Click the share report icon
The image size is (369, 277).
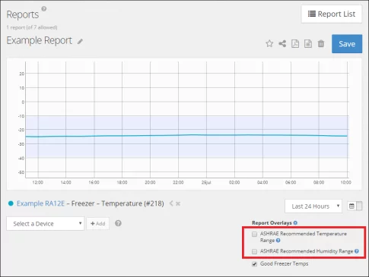coord(282,44)
